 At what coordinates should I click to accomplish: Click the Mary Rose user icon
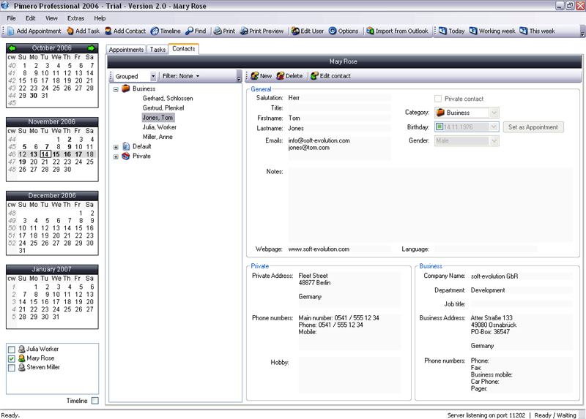click(x=22, y=358)
